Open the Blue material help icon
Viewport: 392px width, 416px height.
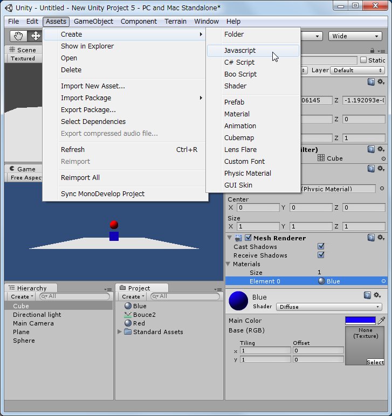367,295
